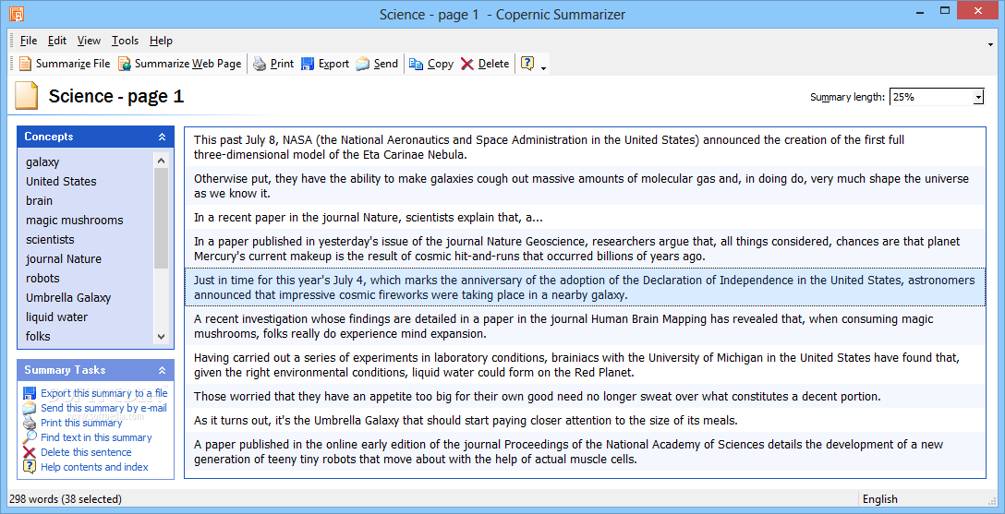Viewport: 1005px width, 514px height.
Task: Click the document icon beside Science - page 1
Action: click(x=27, y=96)
